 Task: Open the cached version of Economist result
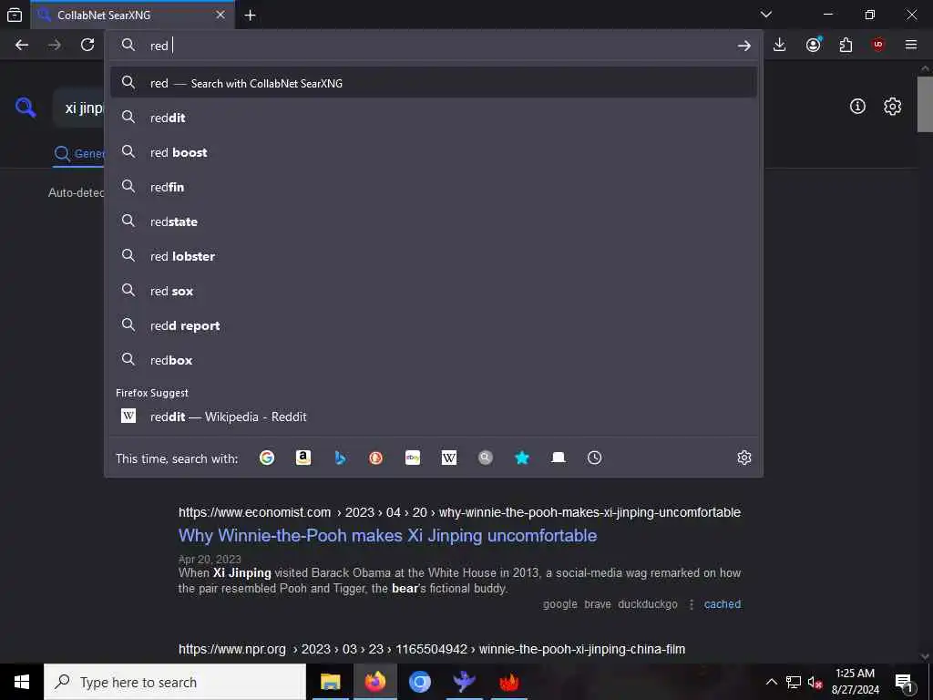click(723, 604)
